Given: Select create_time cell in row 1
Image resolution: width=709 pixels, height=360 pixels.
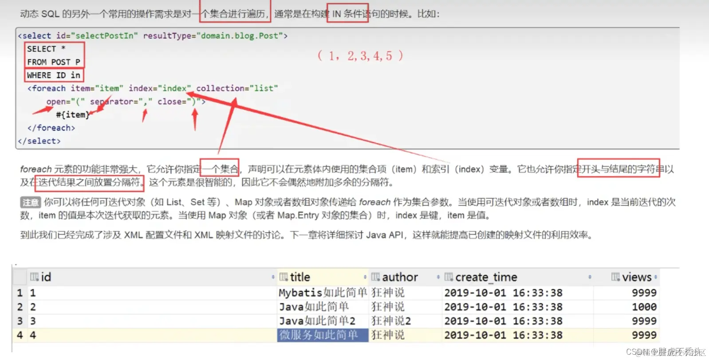Looking at the screenshot, I should [517, 293].
